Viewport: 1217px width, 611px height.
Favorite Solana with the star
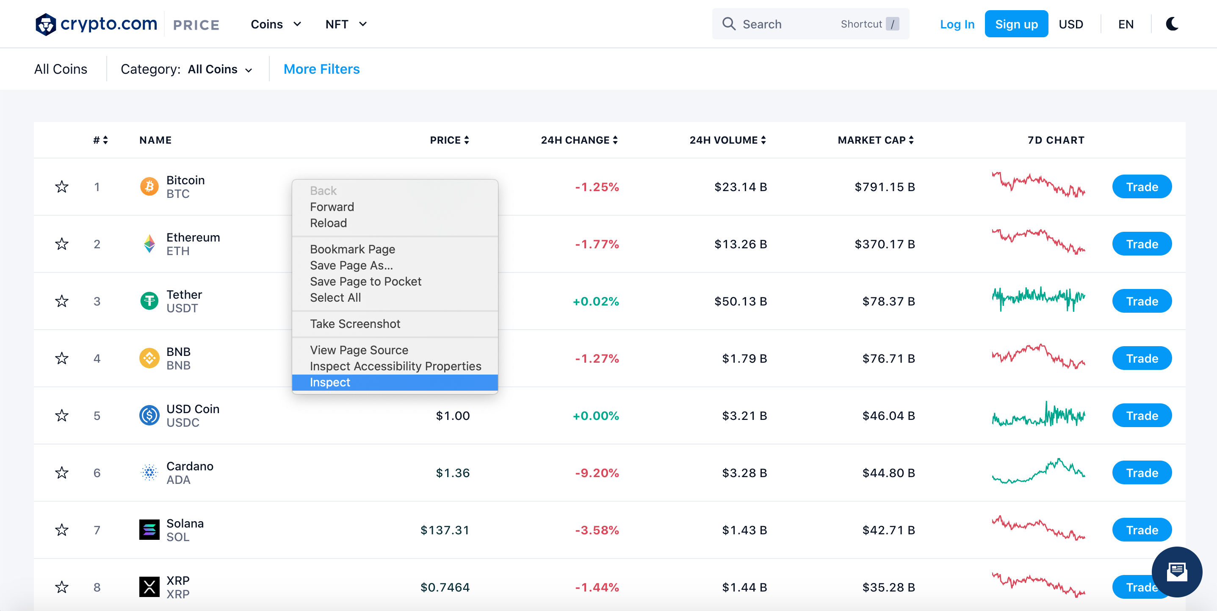pos(61,530)
